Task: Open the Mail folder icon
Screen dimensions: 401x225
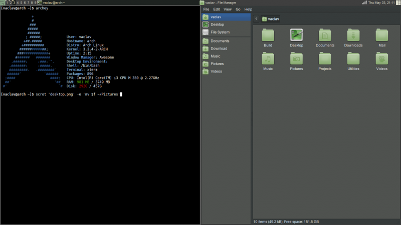Action: click(382, 35)
